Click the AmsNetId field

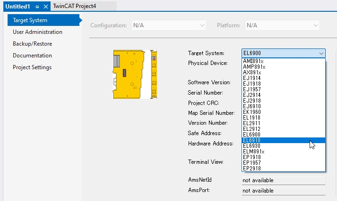click(284, 180)
